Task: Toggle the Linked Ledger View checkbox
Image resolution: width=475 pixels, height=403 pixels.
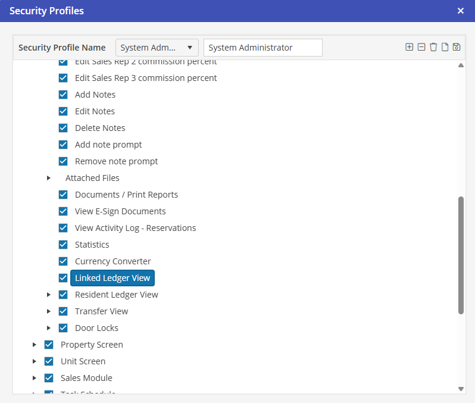Action: [x=63, y=278]
